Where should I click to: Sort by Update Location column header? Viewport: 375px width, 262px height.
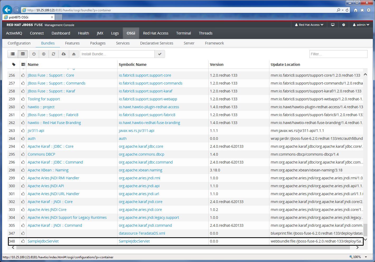(x=285, y=65)
